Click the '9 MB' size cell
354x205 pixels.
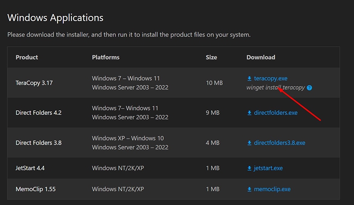tap(212, 113)
